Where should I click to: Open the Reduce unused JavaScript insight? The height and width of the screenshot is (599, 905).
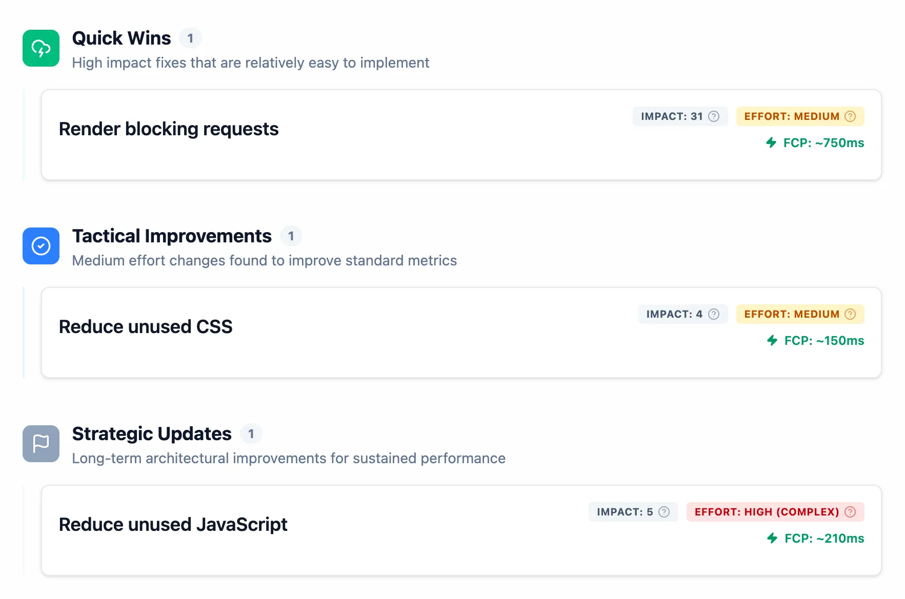coord(173,525)
